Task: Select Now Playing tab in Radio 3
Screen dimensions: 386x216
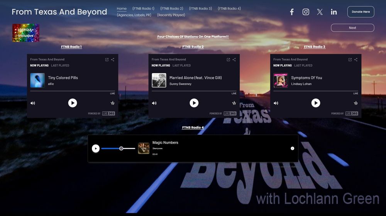Action: pos(283,65)
